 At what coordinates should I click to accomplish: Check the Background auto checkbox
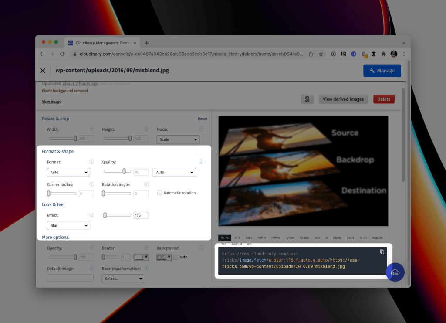(176, 257)
